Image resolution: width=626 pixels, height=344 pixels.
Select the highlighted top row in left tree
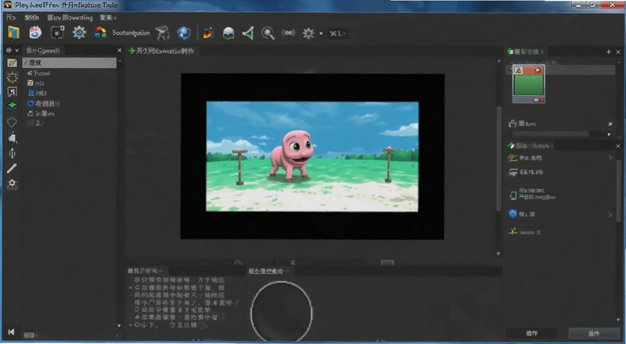(70, 63)
